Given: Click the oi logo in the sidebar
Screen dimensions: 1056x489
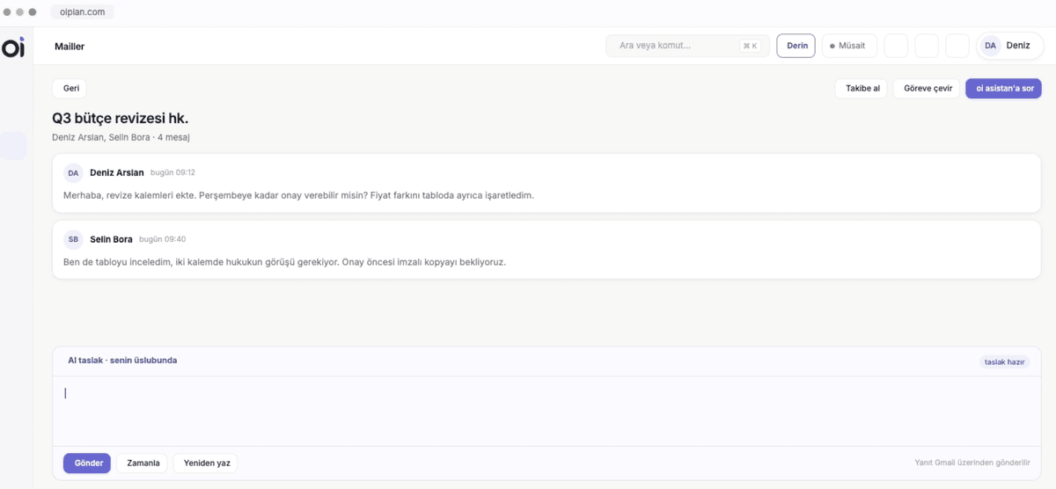Looking at the screenshot, I should point(13,47).
